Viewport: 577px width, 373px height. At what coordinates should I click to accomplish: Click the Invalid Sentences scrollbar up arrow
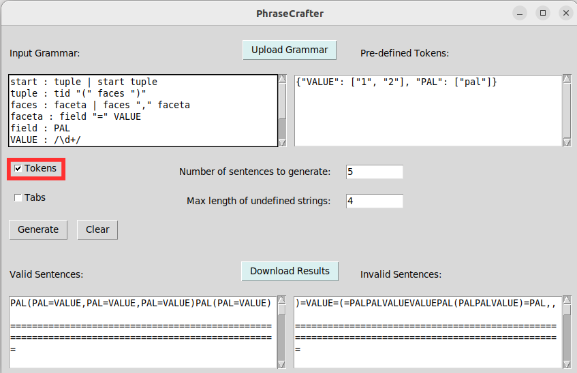tap(567, 300)
